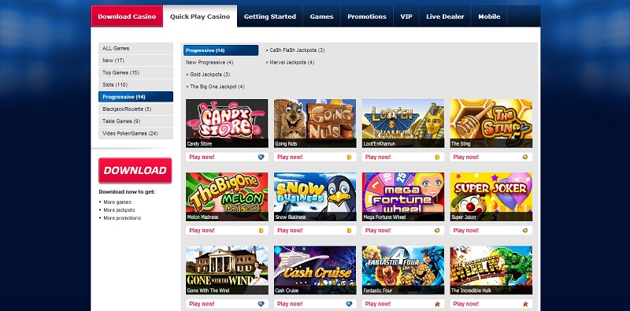
Task: Filter by Ca$h Fla$h Jackpots (3)
Action: click(x=295, y=50)
